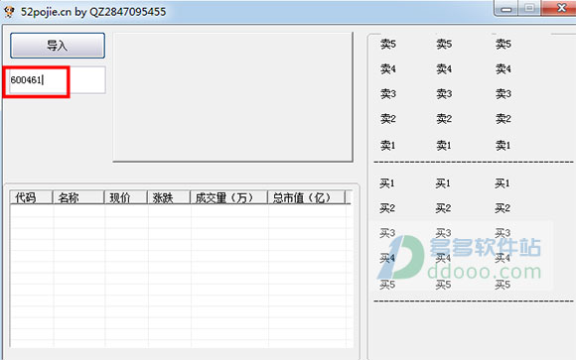Select the middle column 买2 label

pos(443,208)
